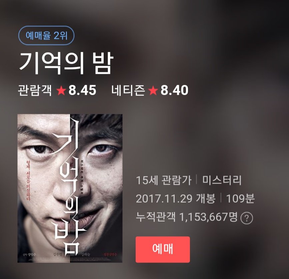Tap the question mark help icon beside 누적관객
The height and width of the screenshot is (279, 289).
click(247, 218)
